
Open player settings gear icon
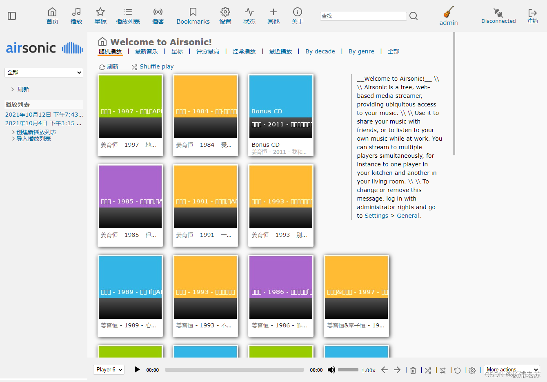coord(472,370)
